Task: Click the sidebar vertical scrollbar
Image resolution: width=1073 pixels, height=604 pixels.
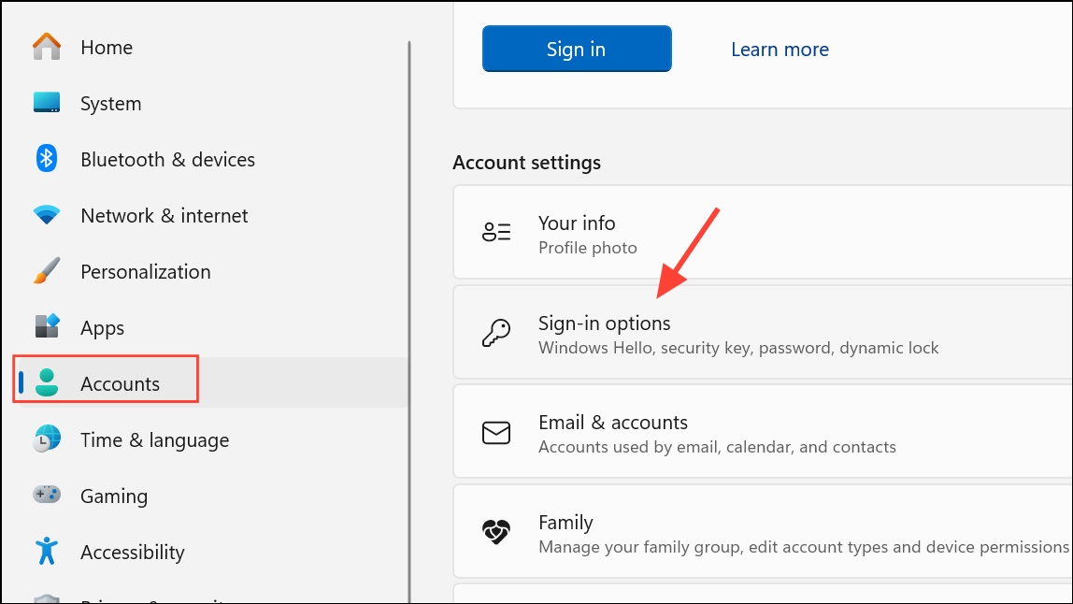Action: pos(409,322)
